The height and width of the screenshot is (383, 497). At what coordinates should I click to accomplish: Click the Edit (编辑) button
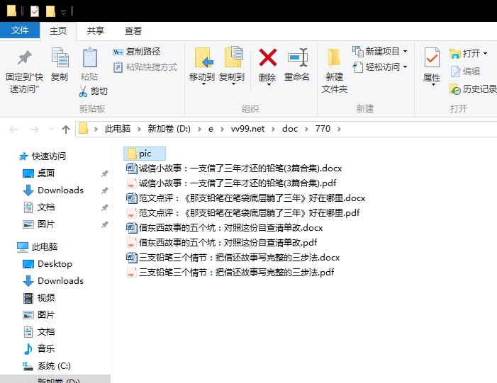click(465, 72)
